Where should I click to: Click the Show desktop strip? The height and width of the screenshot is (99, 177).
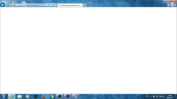pyautogui.click(x=176, y=97)
